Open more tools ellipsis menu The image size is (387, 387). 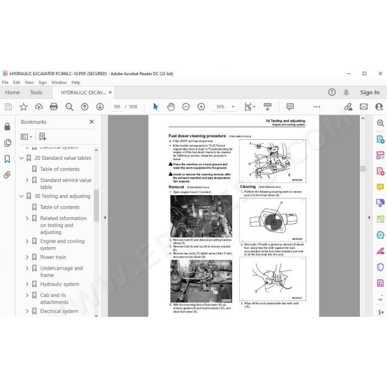[x=317, y=107]
